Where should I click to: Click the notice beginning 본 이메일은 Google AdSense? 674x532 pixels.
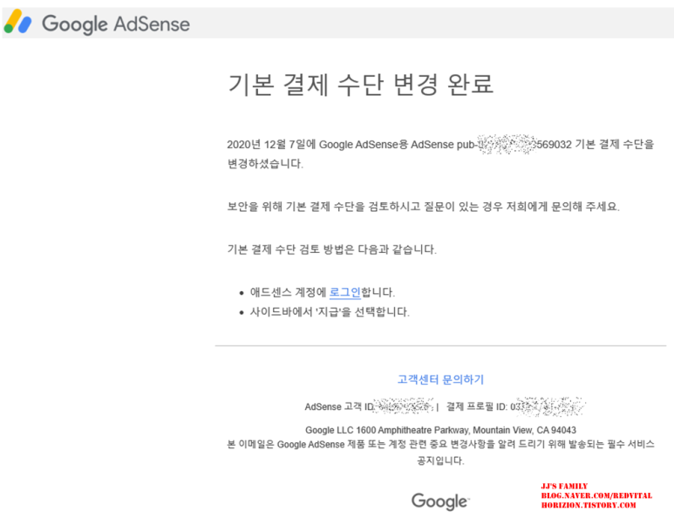click(440, 444)
